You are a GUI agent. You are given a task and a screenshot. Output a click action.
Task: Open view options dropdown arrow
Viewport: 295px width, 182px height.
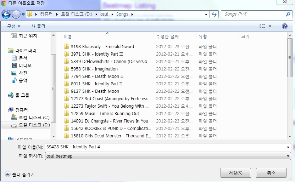tap(270, 26)
